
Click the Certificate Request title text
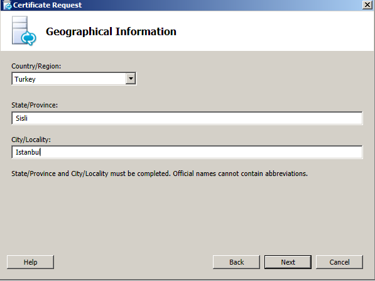click(47, 5)
